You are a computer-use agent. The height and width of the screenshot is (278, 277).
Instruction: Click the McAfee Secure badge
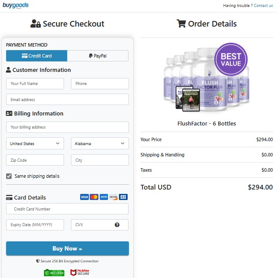click(x=80, y=273)
